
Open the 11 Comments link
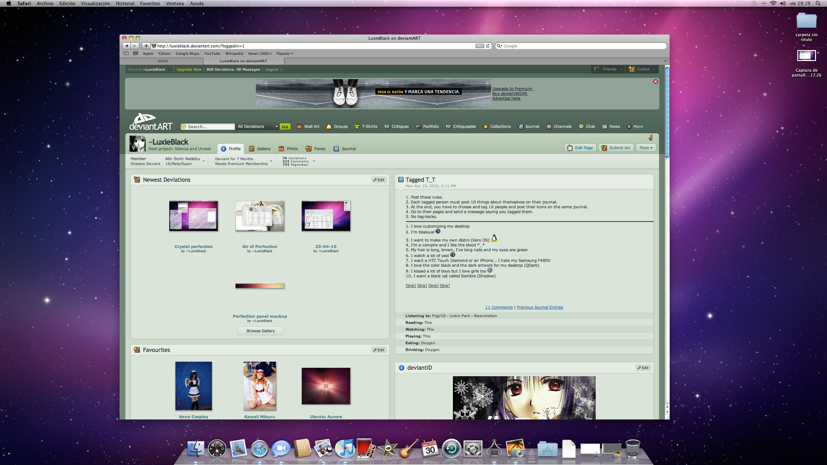click(498, 307)
